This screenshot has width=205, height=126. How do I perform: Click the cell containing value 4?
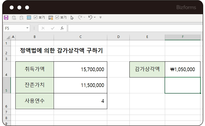[x=80, y=101]
